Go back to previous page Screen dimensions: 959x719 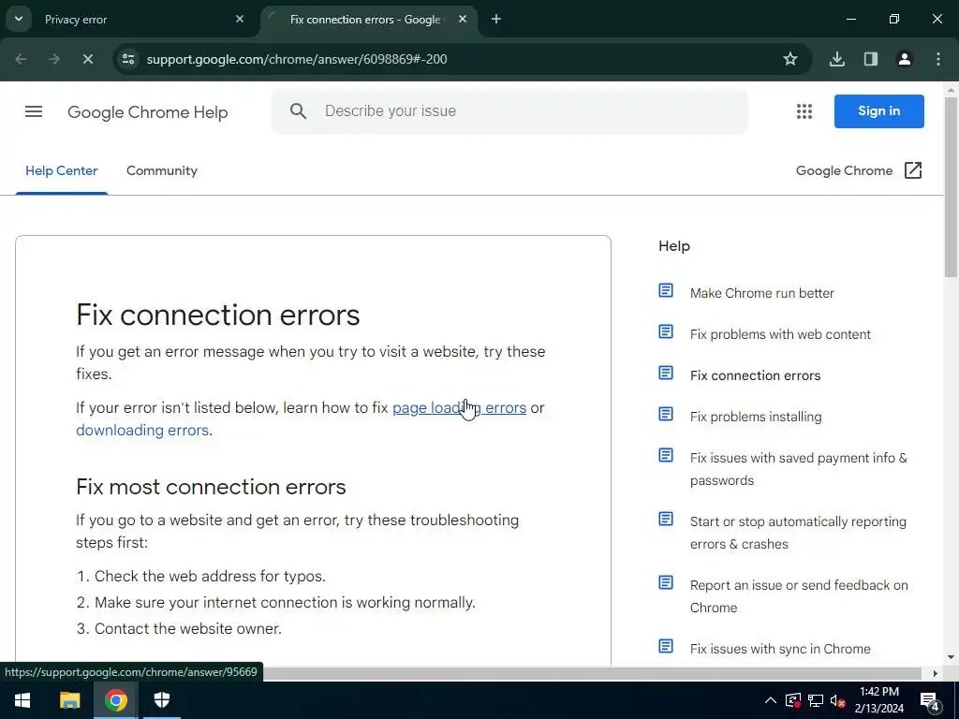click(21, 59)
